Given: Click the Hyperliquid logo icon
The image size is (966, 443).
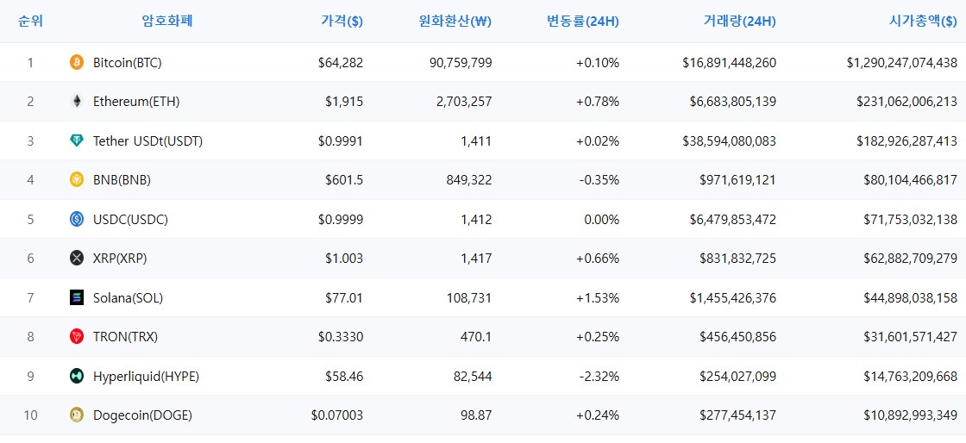Looking at the screenshot, I should pos(77,376).
